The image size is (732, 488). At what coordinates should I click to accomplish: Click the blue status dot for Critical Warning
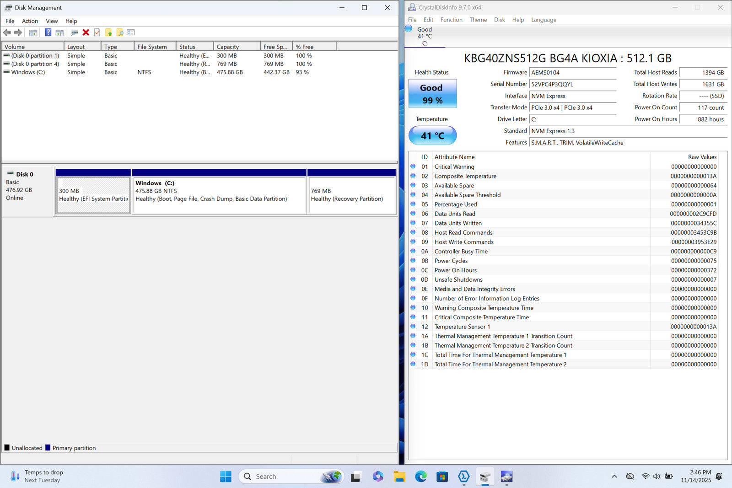coord(413,166)
